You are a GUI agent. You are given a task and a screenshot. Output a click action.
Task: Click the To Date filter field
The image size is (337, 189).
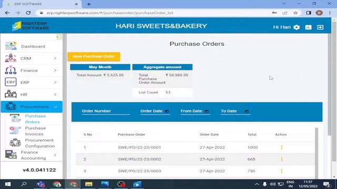235,111
